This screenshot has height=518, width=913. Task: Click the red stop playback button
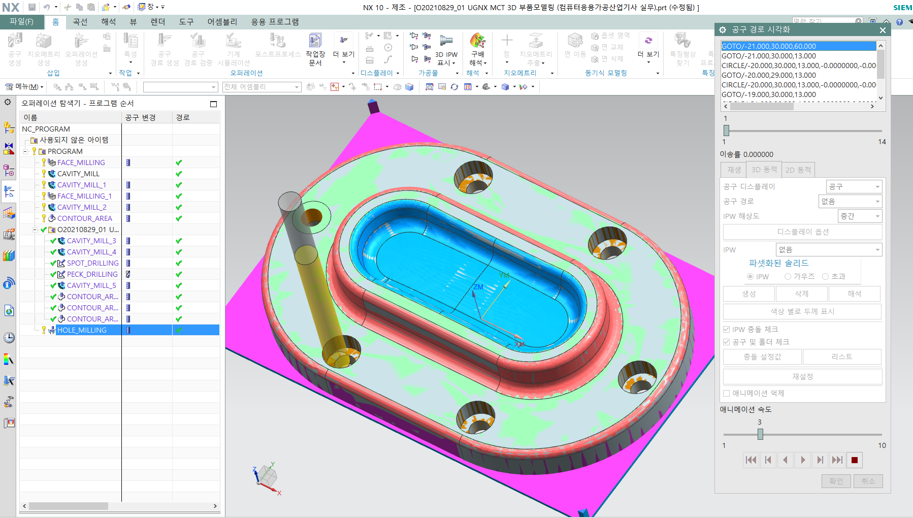point(855,460)
